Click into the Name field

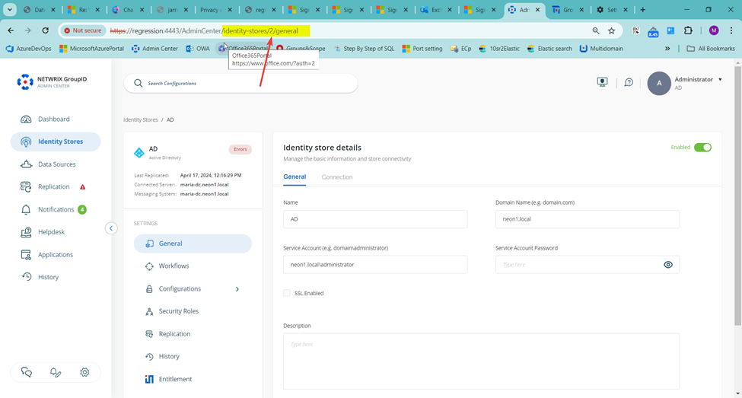point(375,219)
